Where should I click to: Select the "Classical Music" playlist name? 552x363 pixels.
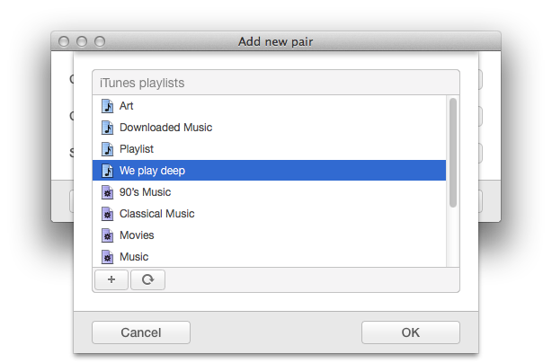(x=157, y=214)
